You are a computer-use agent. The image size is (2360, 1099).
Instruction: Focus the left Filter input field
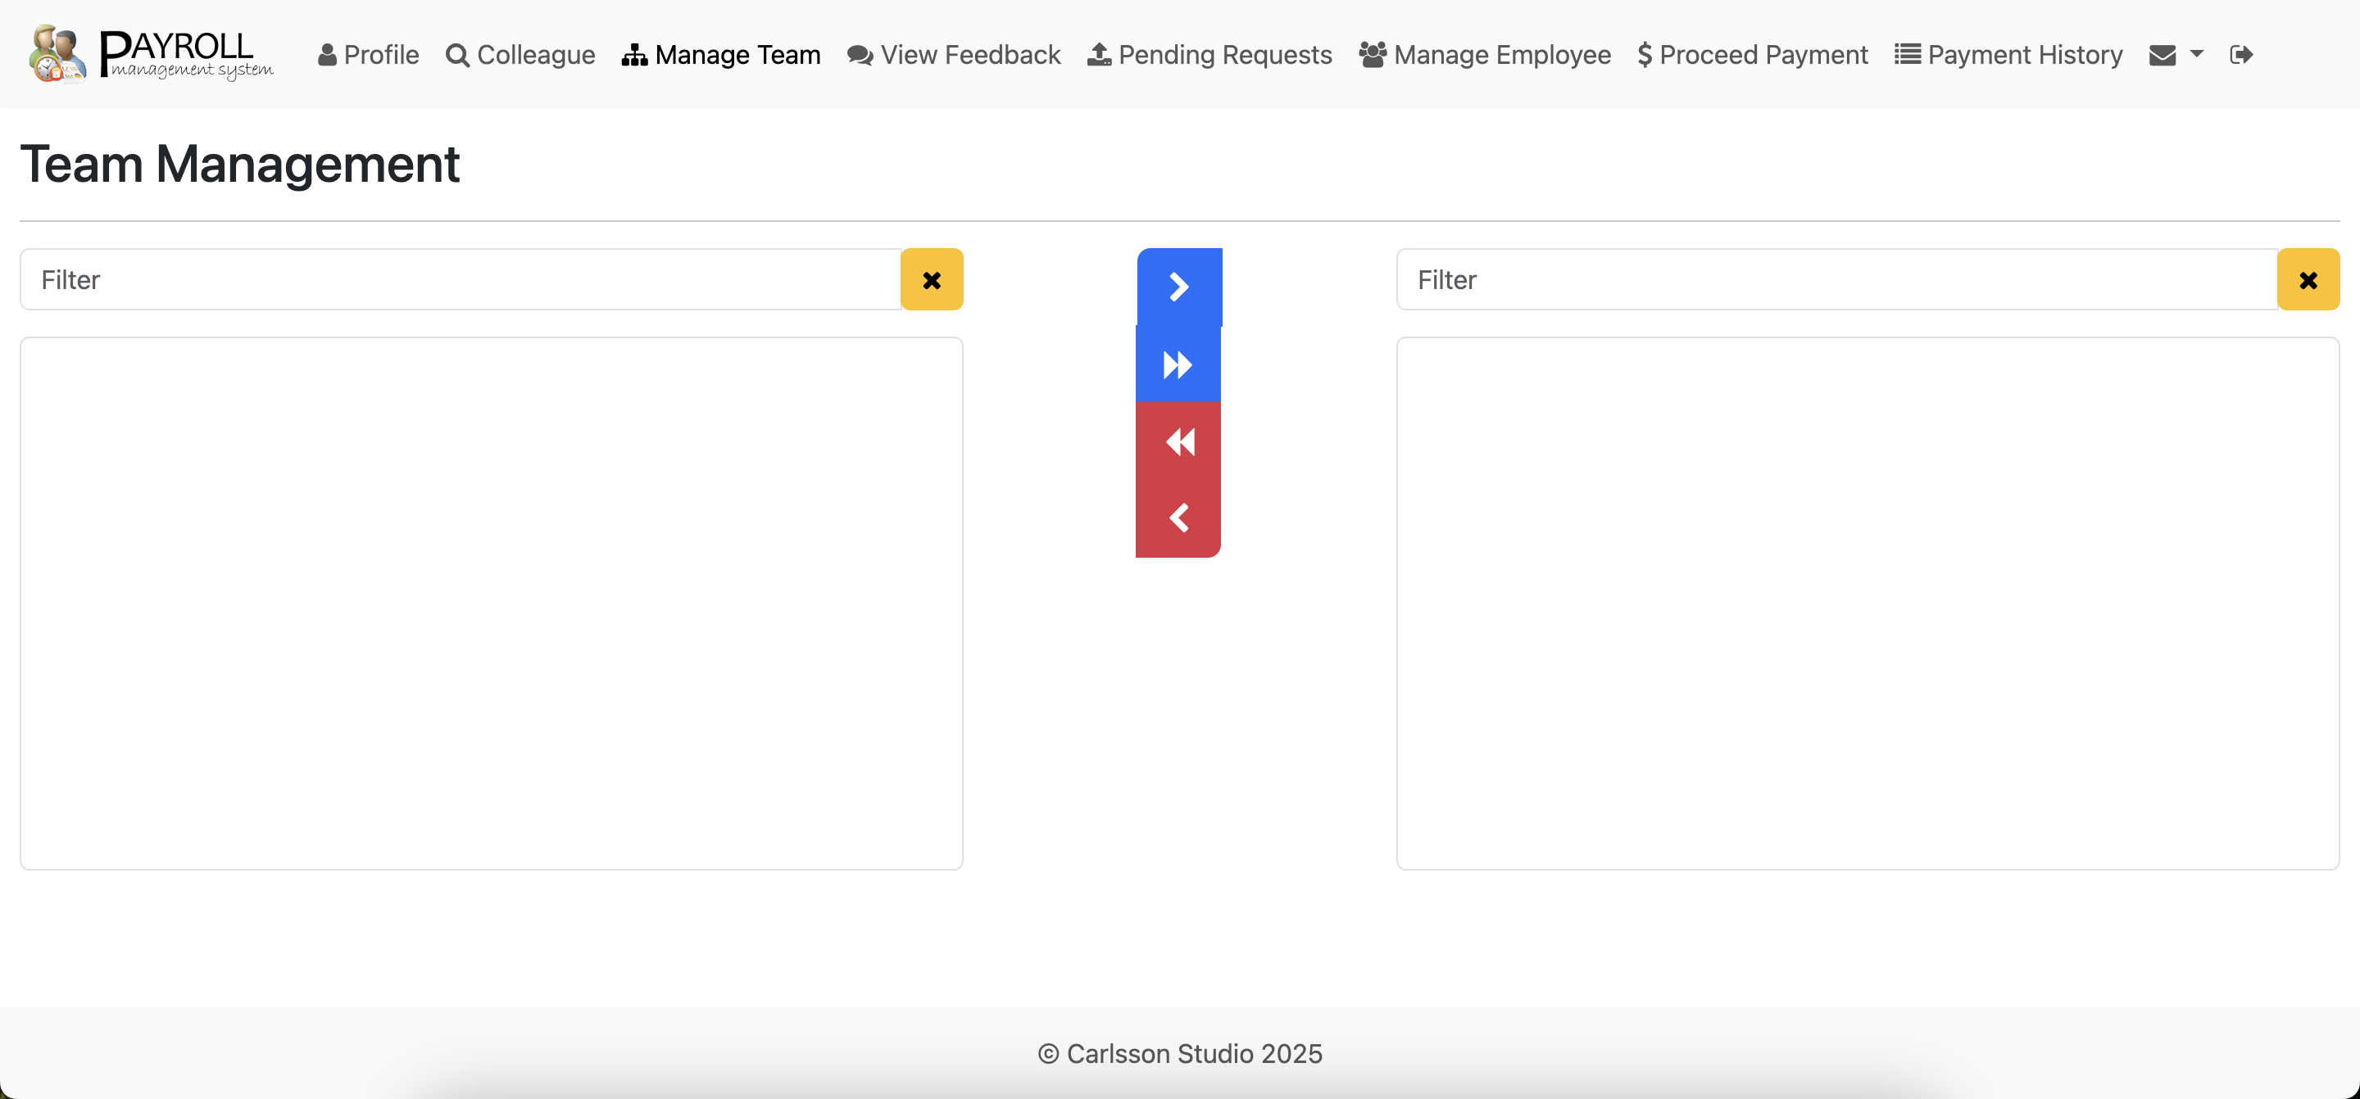461,279
